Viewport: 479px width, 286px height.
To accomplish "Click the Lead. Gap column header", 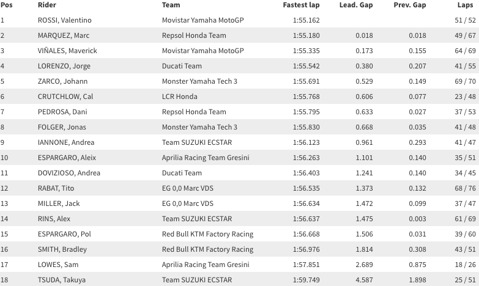I will coord(356,5).
